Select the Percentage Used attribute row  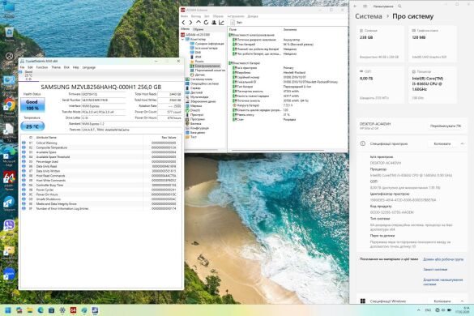(x=101, y=161)
